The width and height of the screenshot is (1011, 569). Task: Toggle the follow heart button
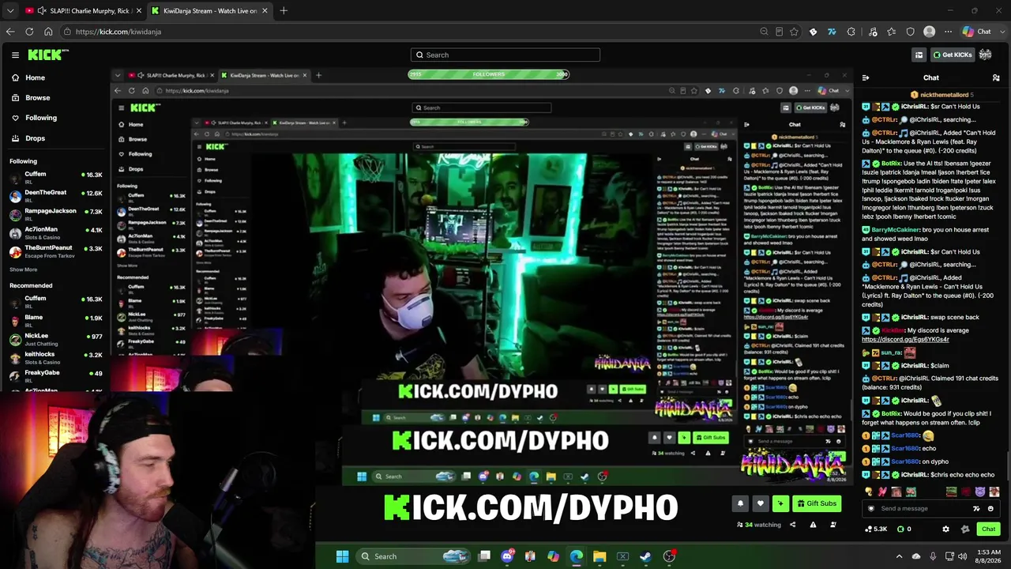pos(761,503)
